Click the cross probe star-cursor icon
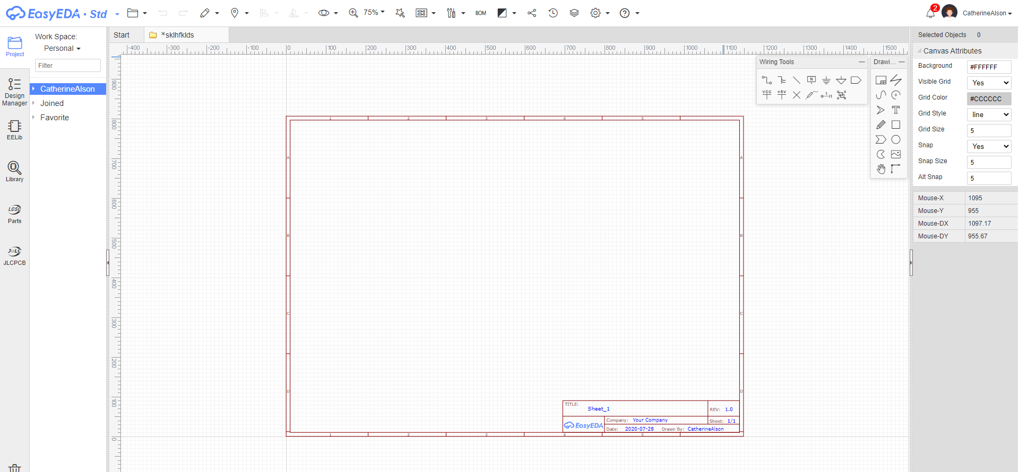Viewport: 1019px width, 472px height. pos(400,13)
